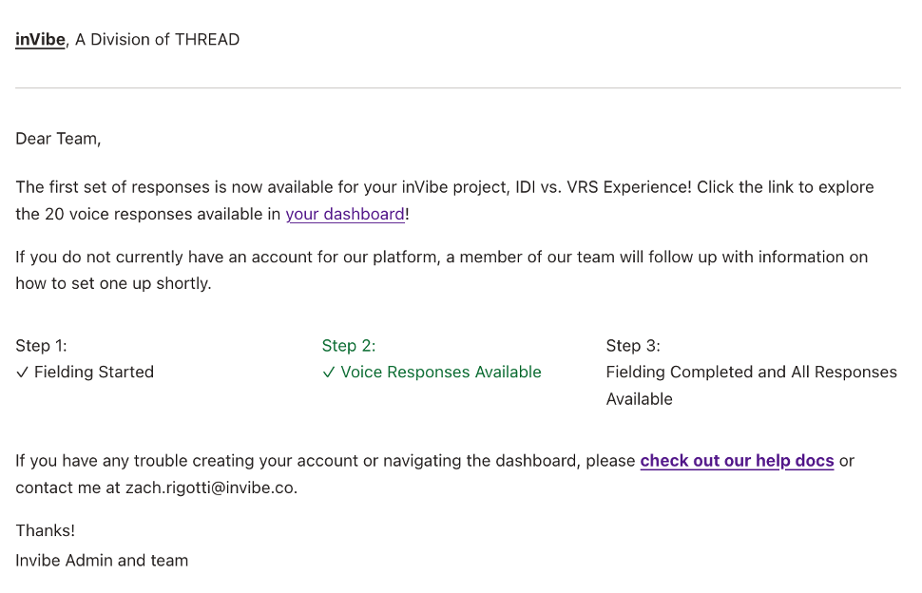Viewport: 922px width, 593px height.
Task: Click the '20 voice responses' text
Action: click(x=114, y=214)
